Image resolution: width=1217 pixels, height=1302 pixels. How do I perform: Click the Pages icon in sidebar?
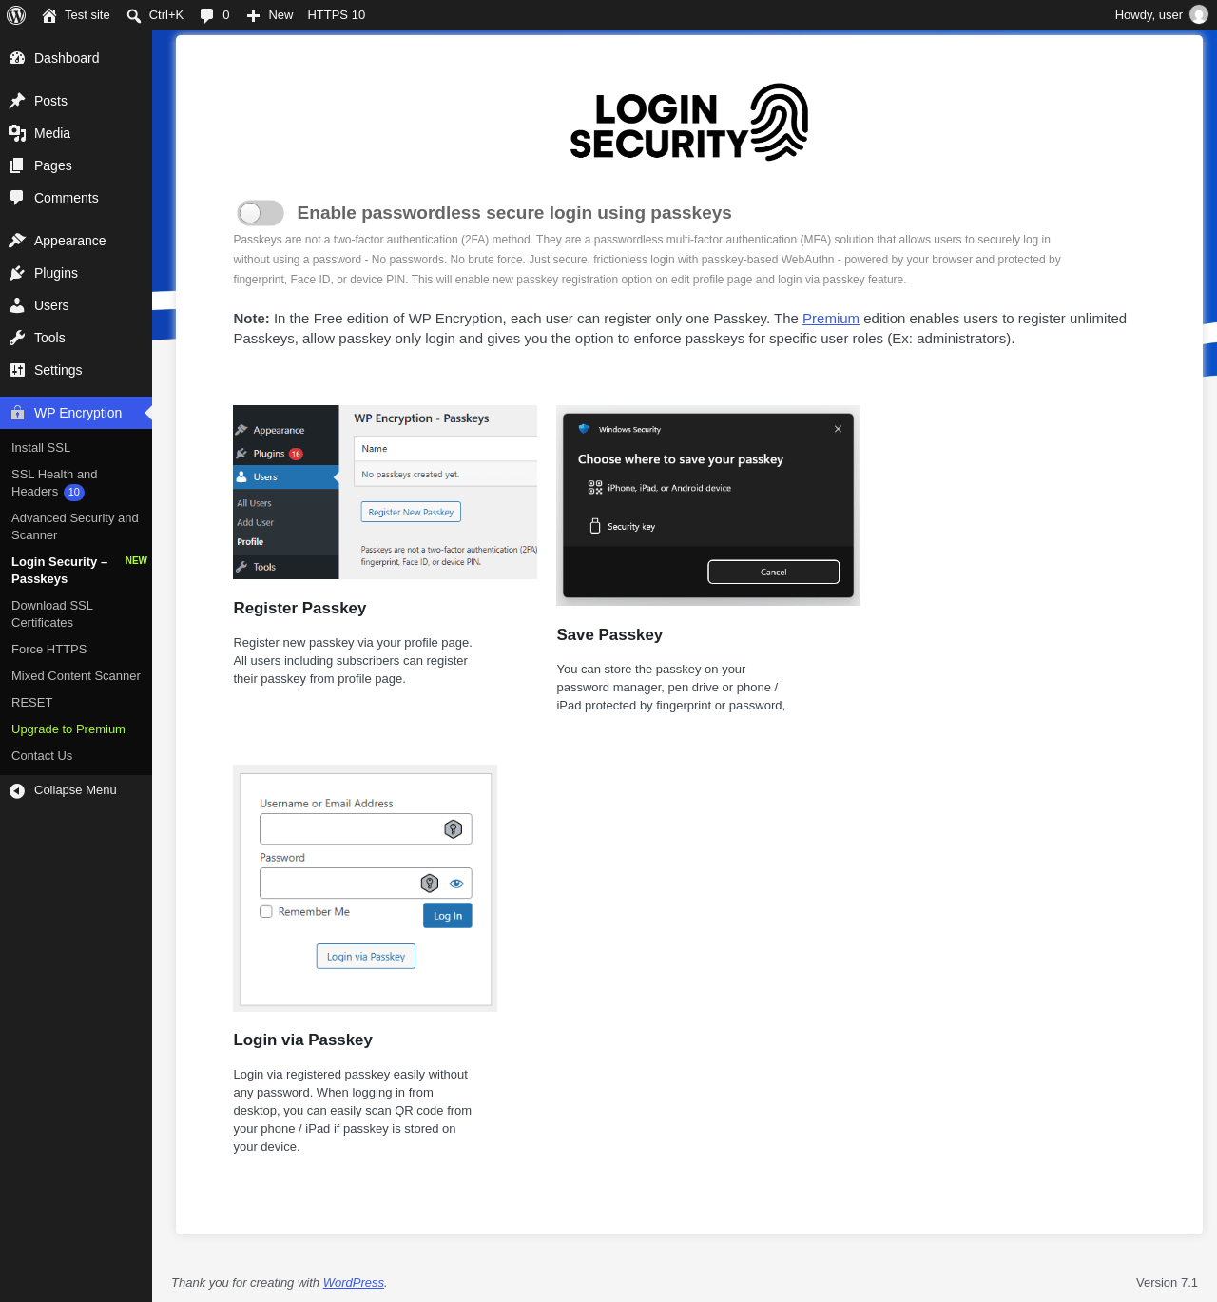(x=17, y=165)
